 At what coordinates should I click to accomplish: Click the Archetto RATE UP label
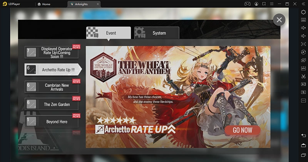click(x=136, y=129)
